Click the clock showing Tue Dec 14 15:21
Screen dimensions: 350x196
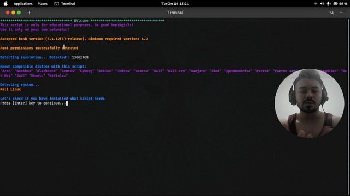[175, 4]
